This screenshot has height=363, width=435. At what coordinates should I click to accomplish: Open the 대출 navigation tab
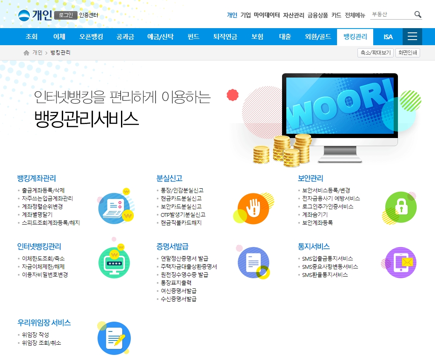pyautogui.click(x=285, y=37)
